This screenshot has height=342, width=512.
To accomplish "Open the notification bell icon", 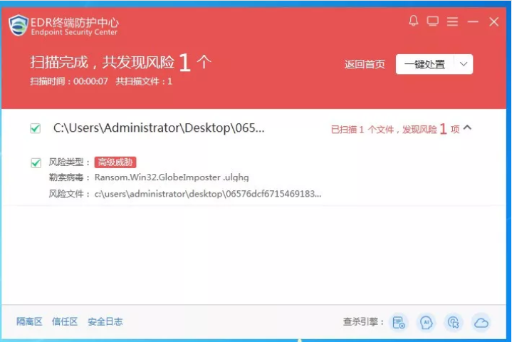I will tap(414, 21).
